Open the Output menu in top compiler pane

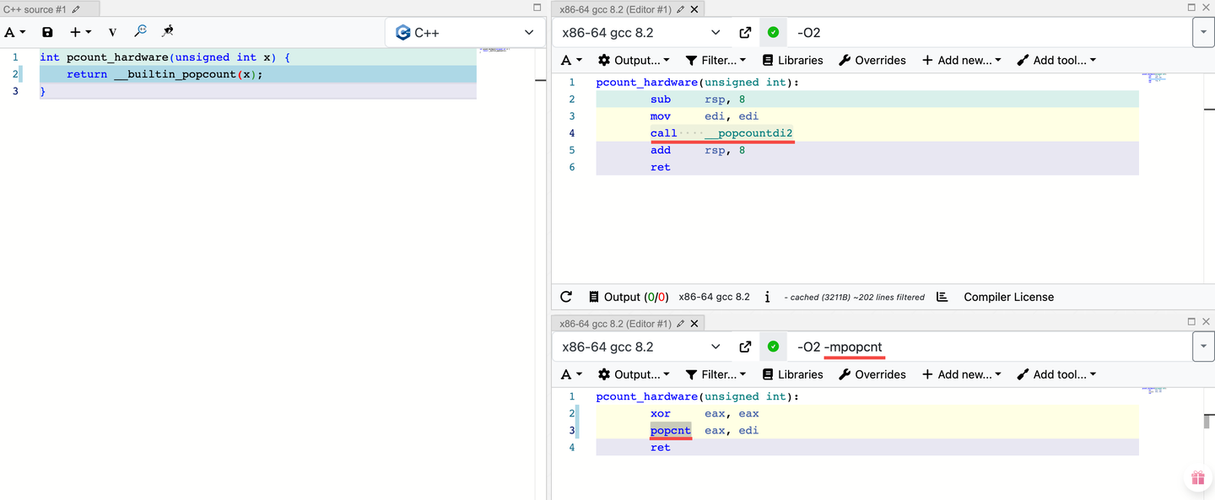pos(634,60)
